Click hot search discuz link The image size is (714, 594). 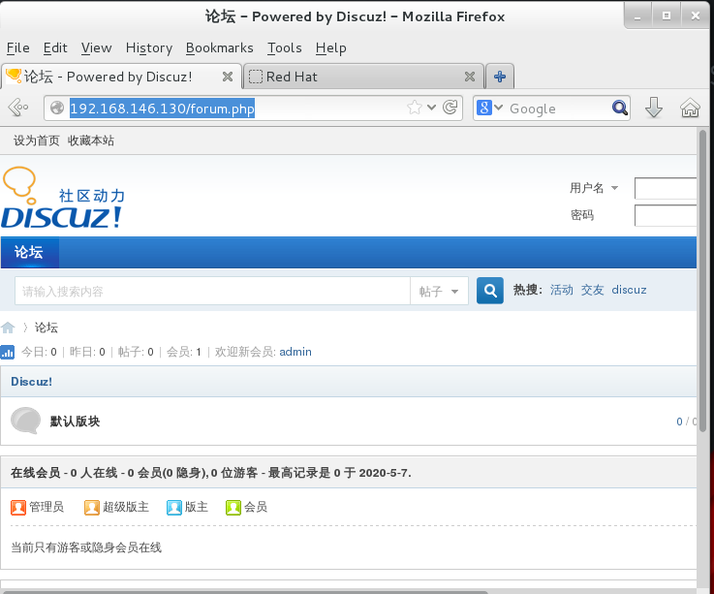629,290
